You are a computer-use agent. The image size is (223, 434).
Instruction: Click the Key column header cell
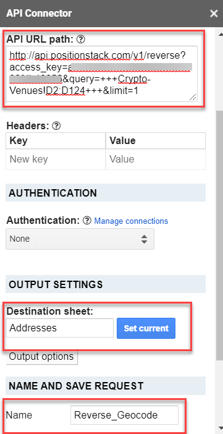(x=56, y=140)
